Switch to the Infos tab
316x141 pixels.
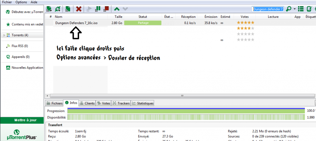71,103
